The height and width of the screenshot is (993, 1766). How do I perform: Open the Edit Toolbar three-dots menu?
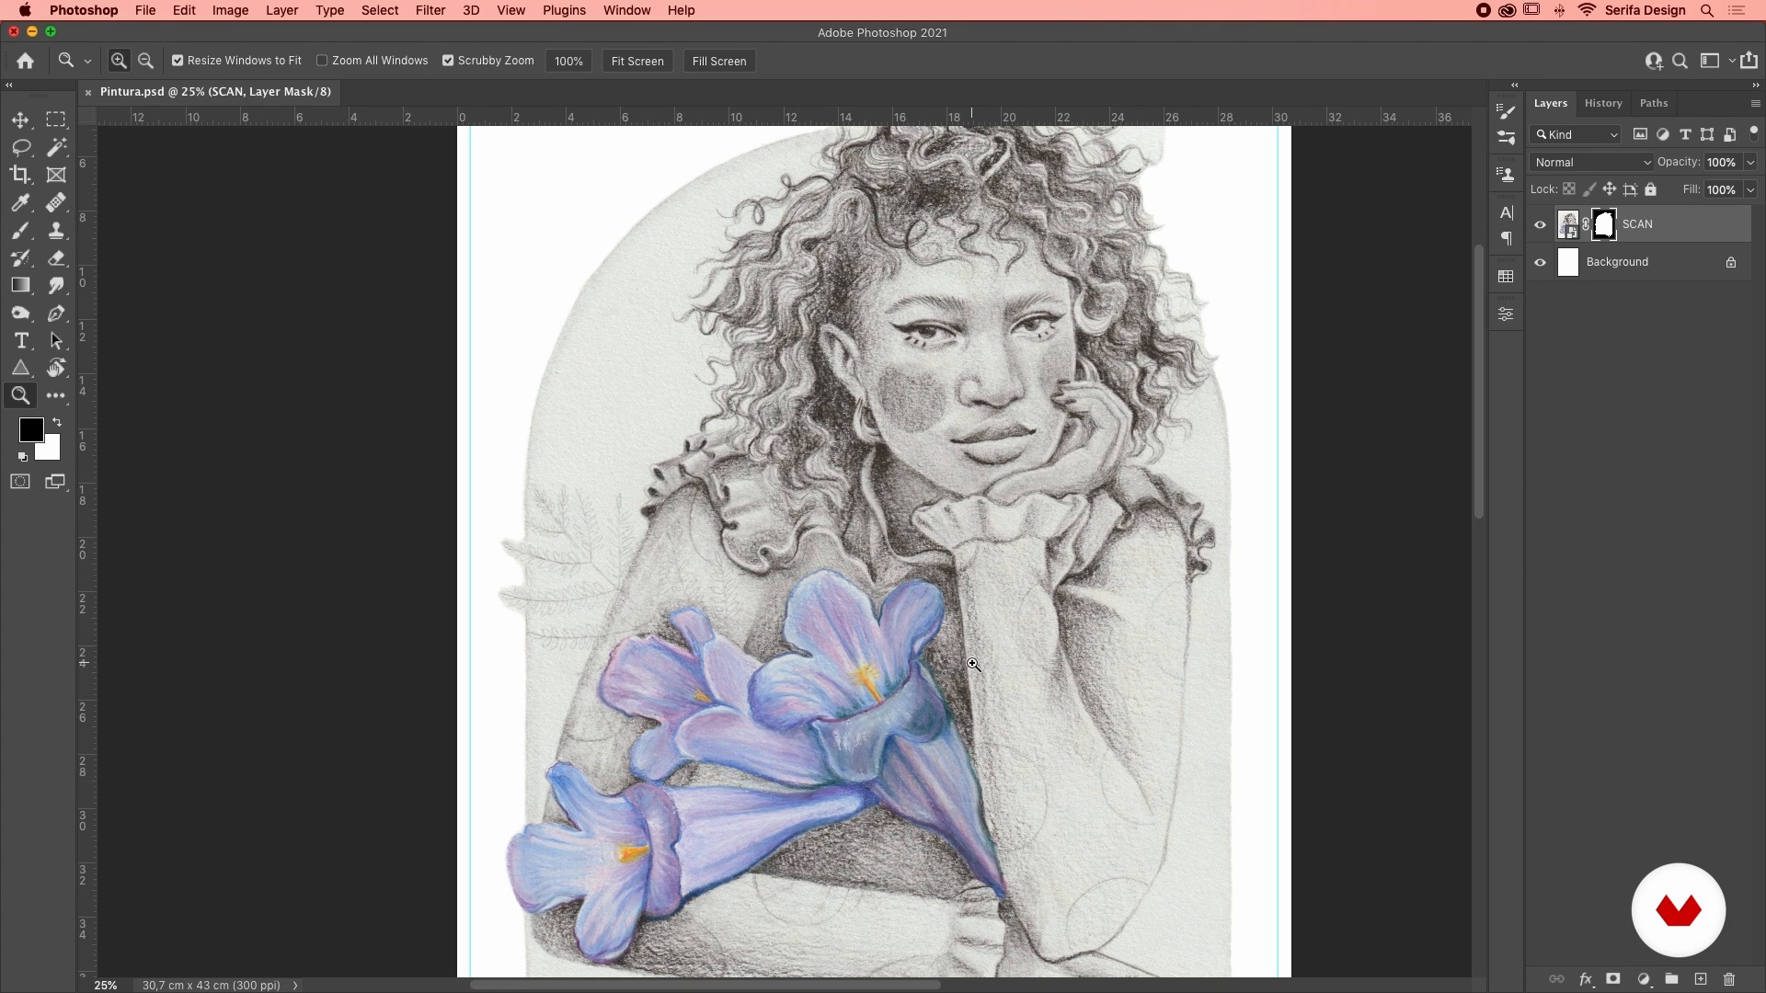56,395
